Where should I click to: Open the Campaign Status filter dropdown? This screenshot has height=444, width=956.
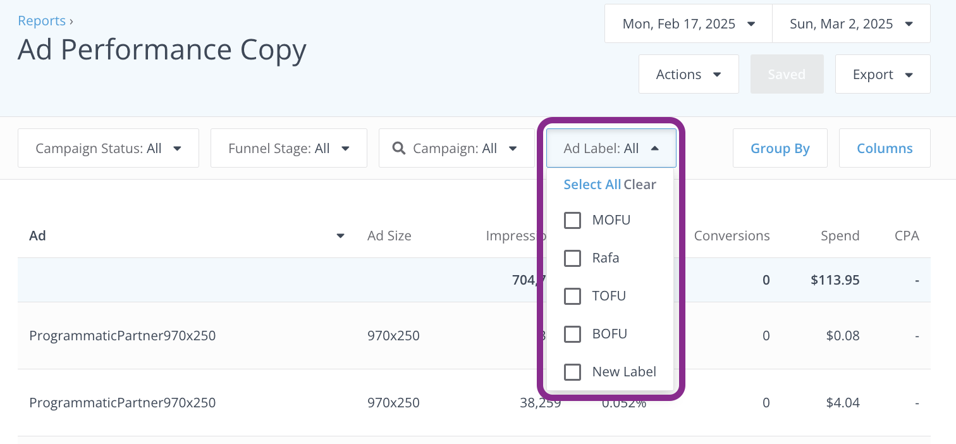(108, 149)
